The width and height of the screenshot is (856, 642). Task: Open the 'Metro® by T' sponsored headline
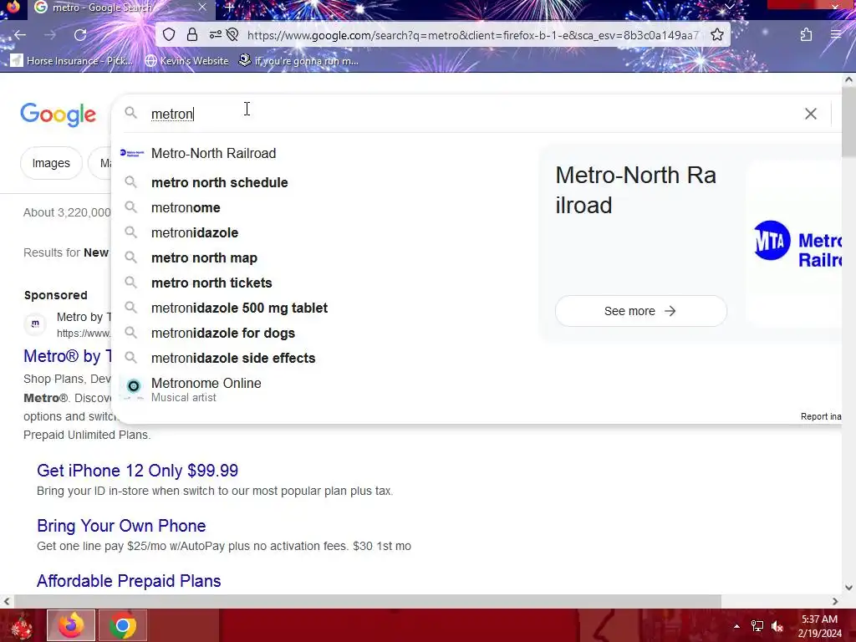pos(68,356)
